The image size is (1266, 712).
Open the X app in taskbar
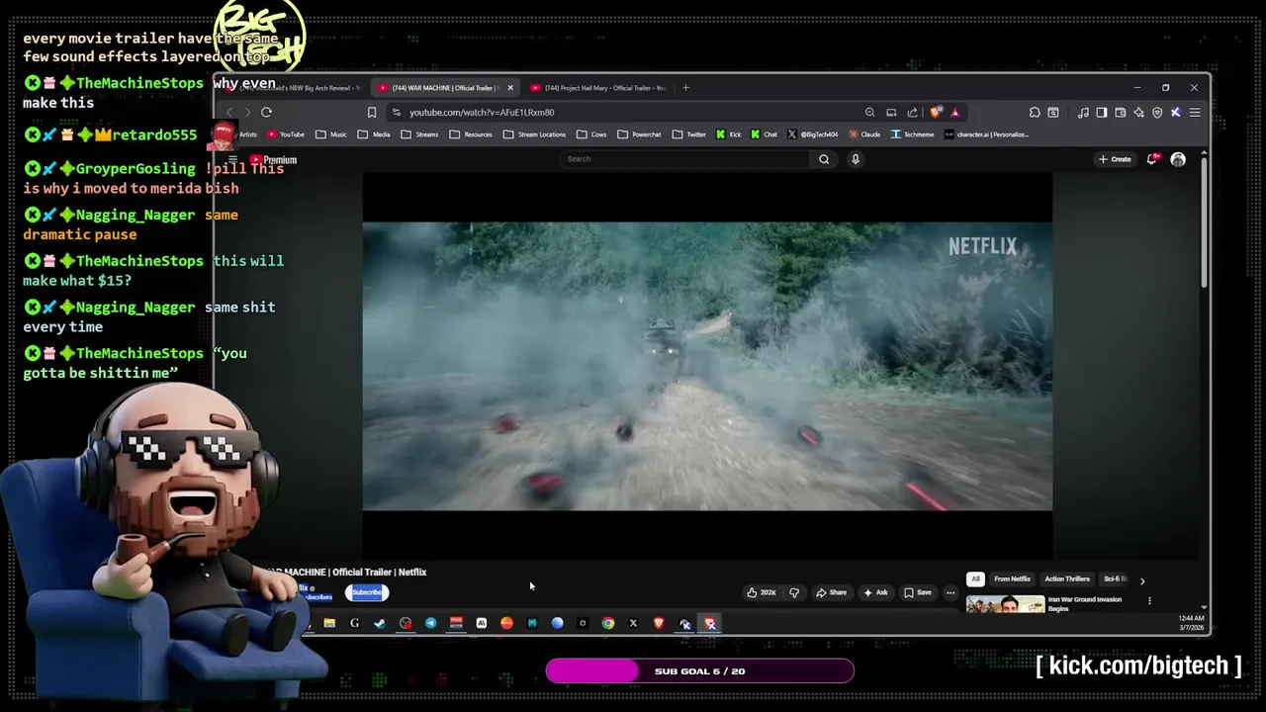(633, 623)
